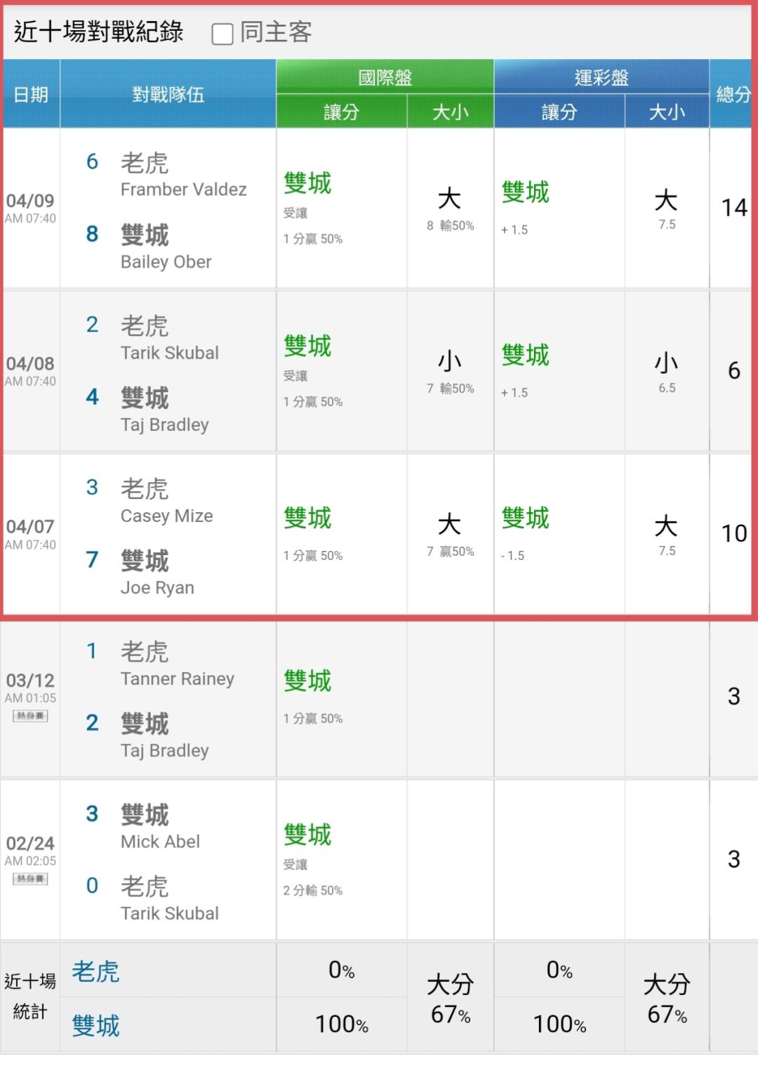Image resolution: width=758 pixels, height=1068 pixels.
Task: Click pitcher Casey Mize name
Action: pos(166,516)
